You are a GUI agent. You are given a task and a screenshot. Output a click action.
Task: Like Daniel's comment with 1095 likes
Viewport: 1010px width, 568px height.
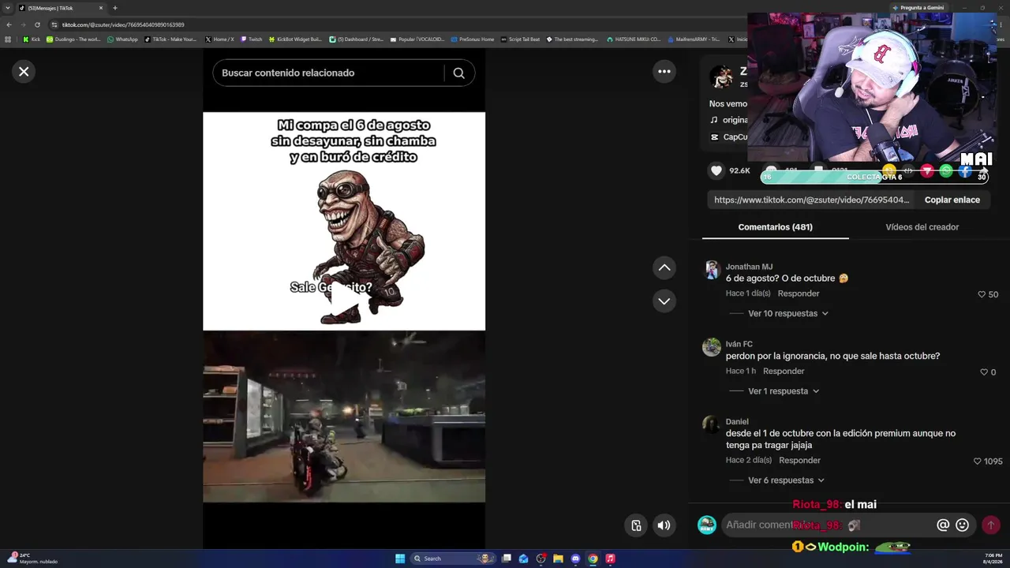pyautogui.click(x=977, y=461)
